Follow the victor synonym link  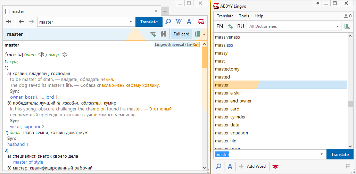coord(16,126)
